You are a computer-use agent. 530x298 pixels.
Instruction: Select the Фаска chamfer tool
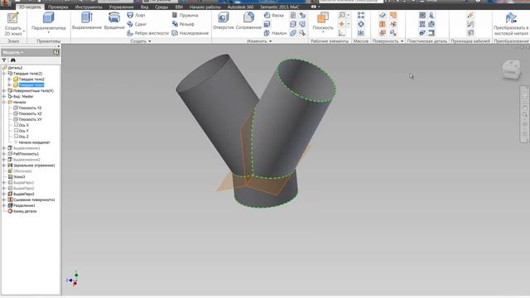274,15
